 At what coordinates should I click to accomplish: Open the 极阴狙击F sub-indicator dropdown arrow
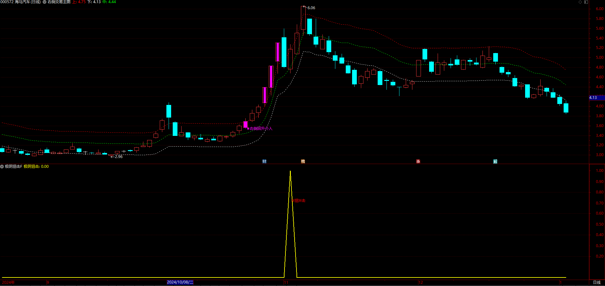(x=2, y=167)
